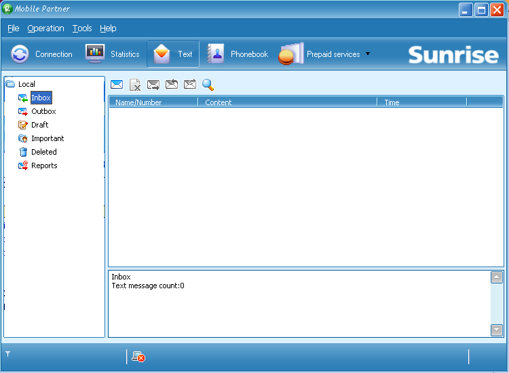Click the Deleted trash bin icon
Screen dimensions: 509x373
pyautogui.click(x=23, y=152)
